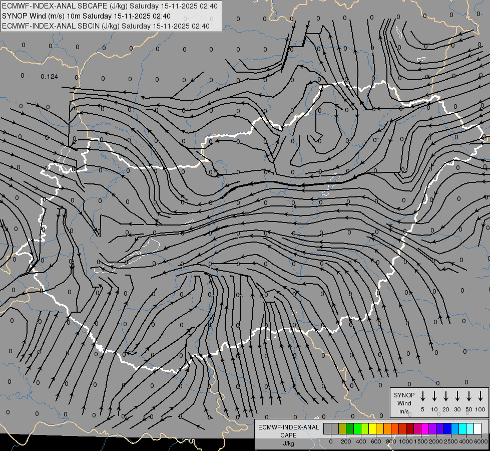Image resolution: width=490 pixels, height=451 pixels.
Task: Click the 30 speed label in wind legend
Action: (457, 409)
